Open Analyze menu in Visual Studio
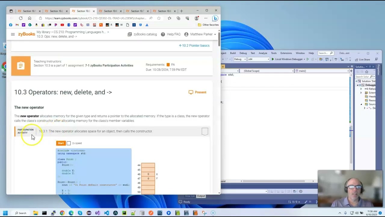Screen dimensions: 385x217 point(263,53)
